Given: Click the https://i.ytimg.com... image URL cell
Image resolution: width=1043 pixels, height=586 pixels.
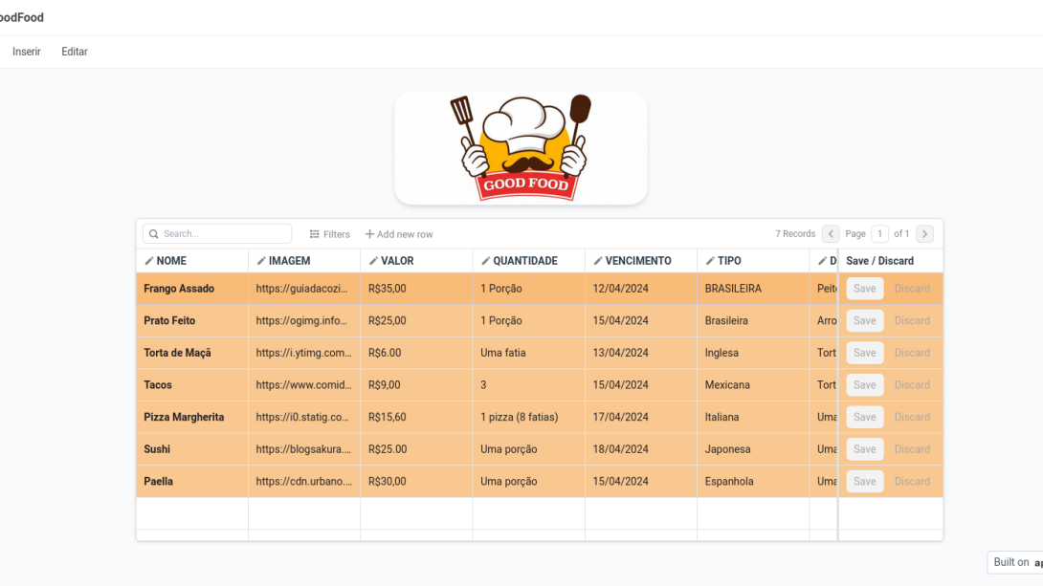Looking at the screenshot, I should (x=304, y=353).
